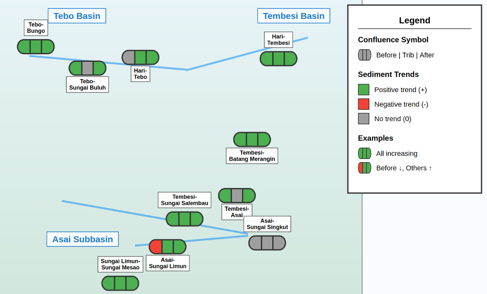
Task: Click the Tembesi-Batang Merangin confluence symbol
Action: [x=252, y=140]
